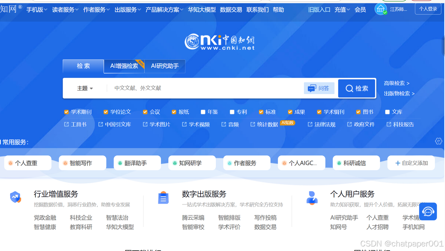The image size is (445, 251).
Task: Open the 音频 external link icon
Action: [224, 124]
